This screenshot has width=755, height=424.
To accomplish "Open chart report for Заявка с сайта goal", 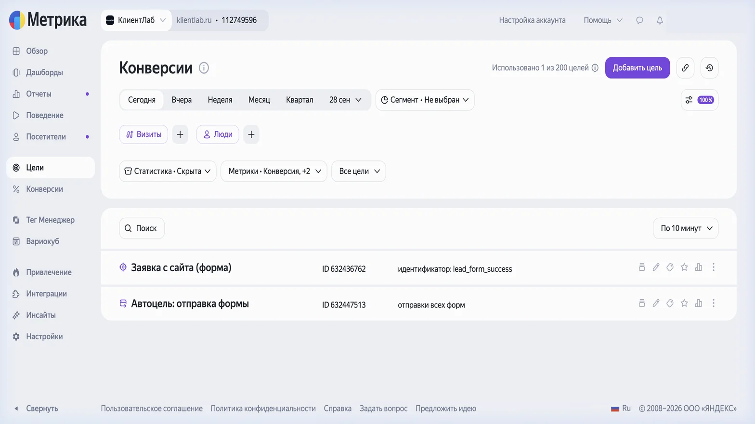I will click(699, 267).
